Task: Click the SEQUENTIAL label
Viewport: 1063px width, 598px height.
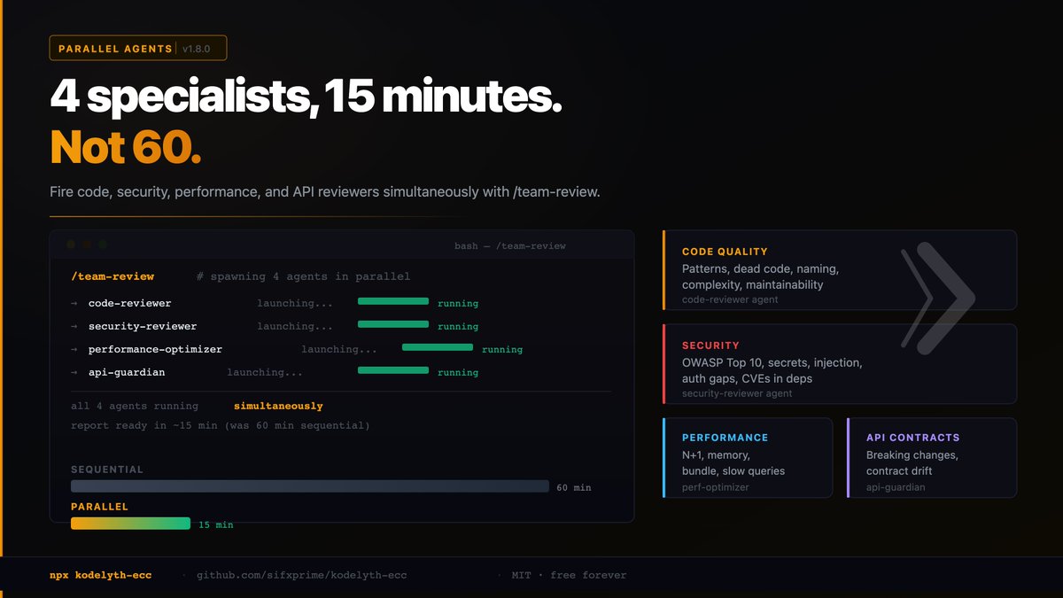Action: pos(107,470)
